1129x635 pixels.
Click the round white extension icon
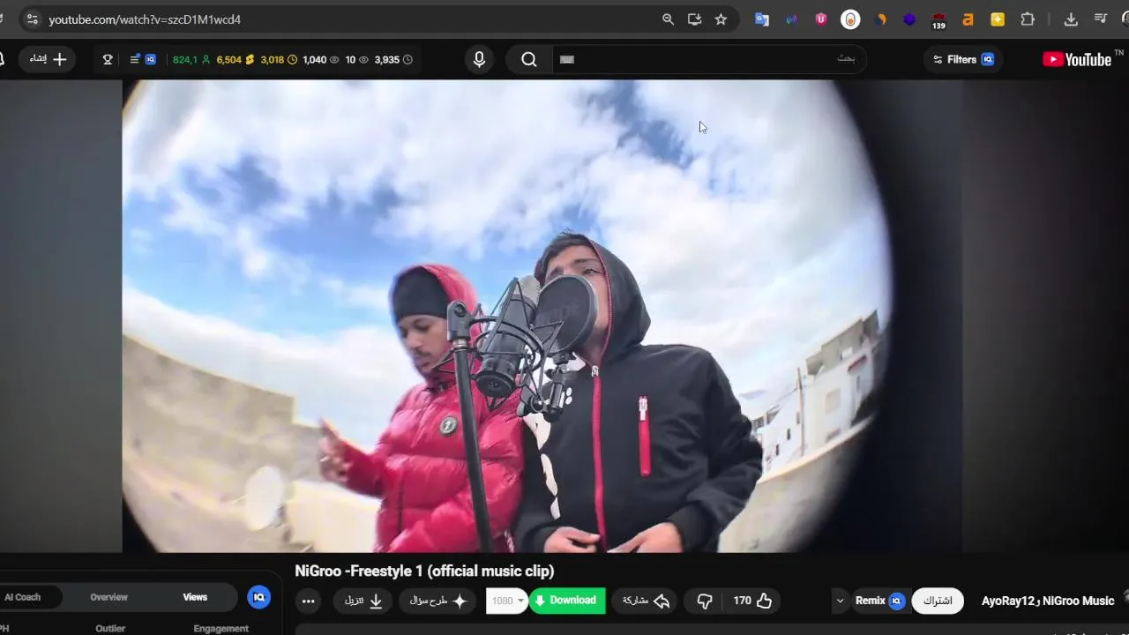tap(850, 19)
